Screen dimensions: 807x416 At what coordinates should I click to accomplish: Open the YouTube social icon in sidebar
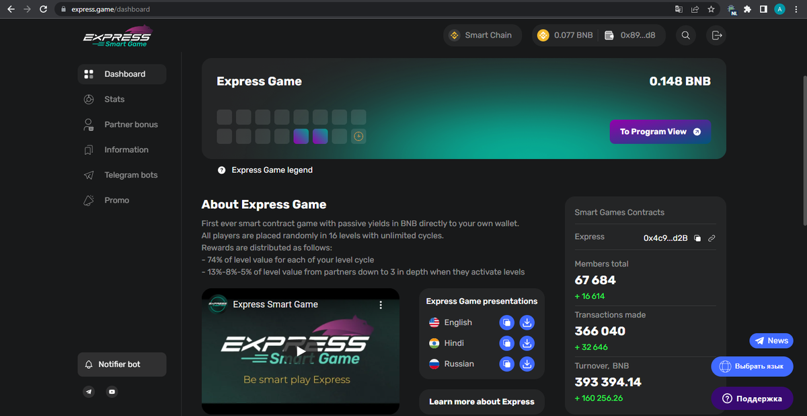[112, 391]
